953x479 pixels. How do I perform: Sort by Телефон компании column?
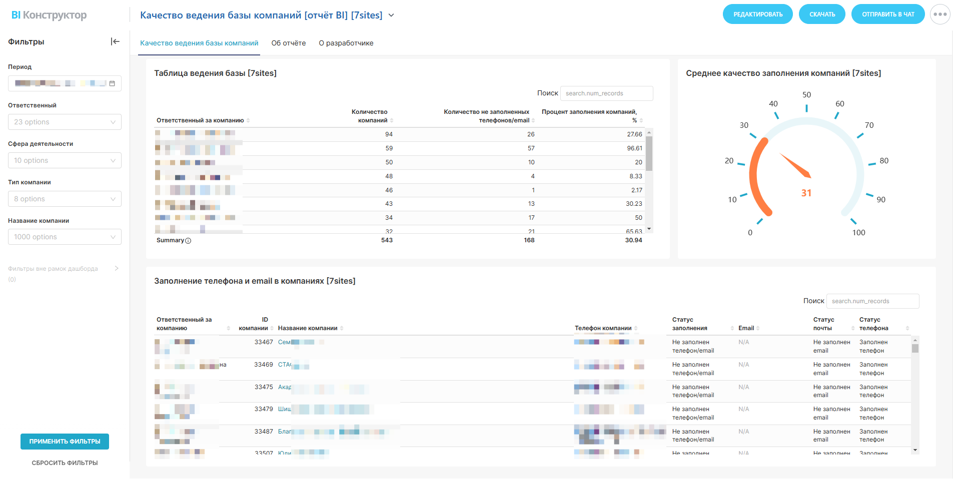point(636,328)
